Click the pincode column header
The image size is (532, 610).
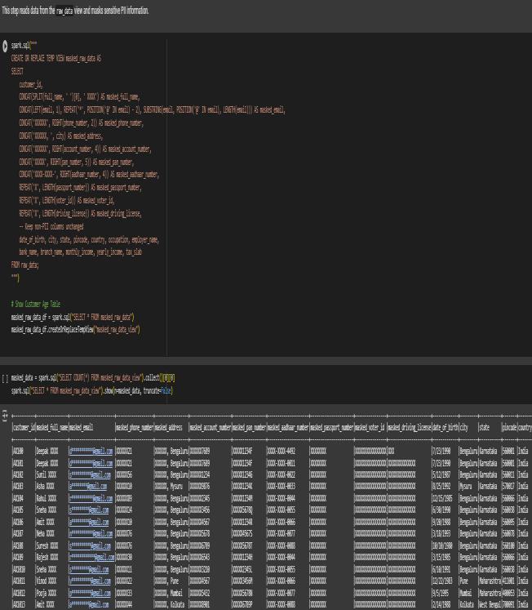click(x=509, y=428)
